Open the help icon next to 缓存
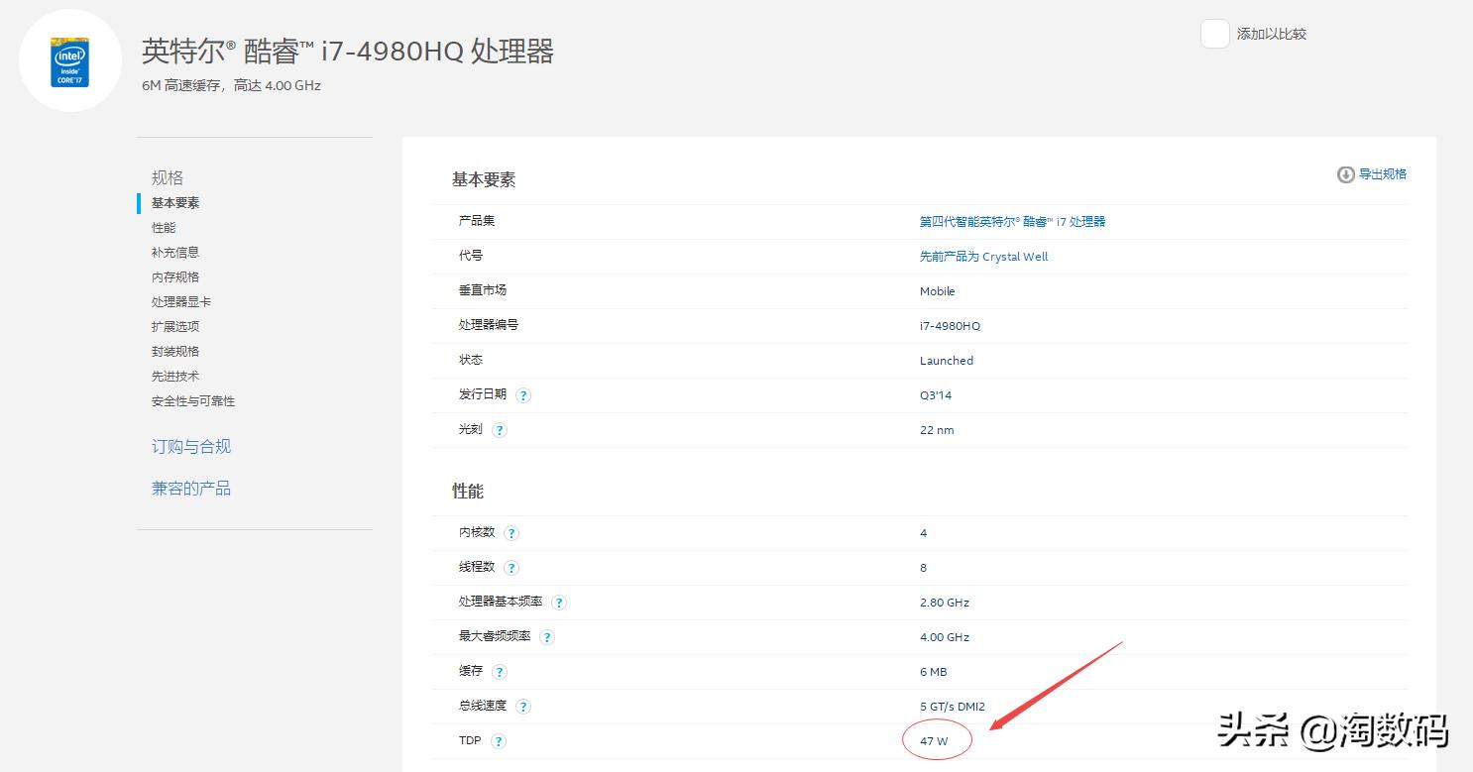1473x772 pixels. [500, 671]
